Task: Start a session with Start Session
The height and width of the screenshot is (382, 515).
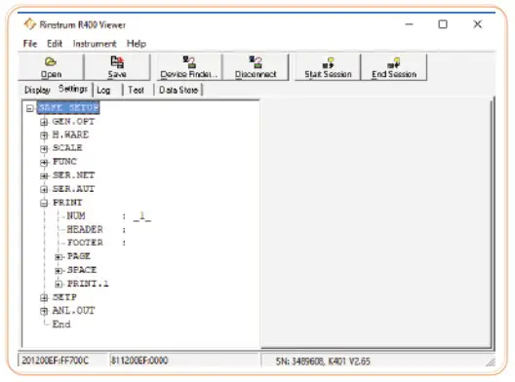Action: pyautogui.click(x=328, y=67)
